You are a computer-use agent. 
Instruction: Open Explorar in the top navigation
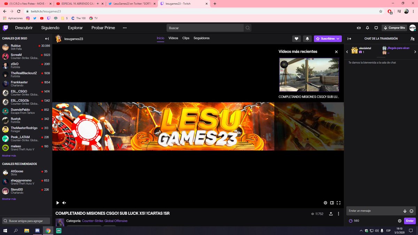[75, 28]
